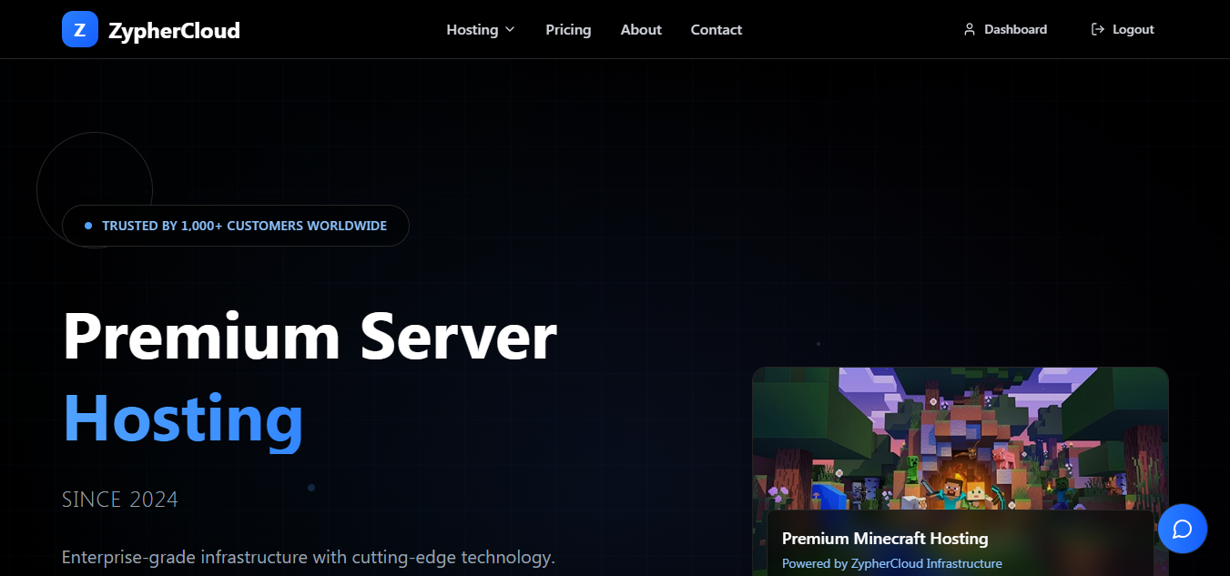Select the Premium Minecraft Hosting card title

point(885,539)
